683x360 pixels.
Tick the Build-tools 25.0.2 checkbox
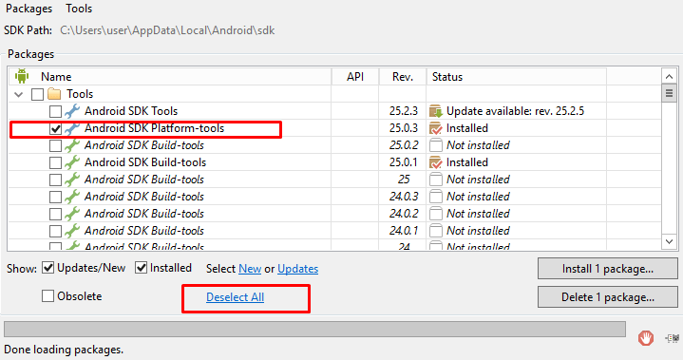coord(55,145)
